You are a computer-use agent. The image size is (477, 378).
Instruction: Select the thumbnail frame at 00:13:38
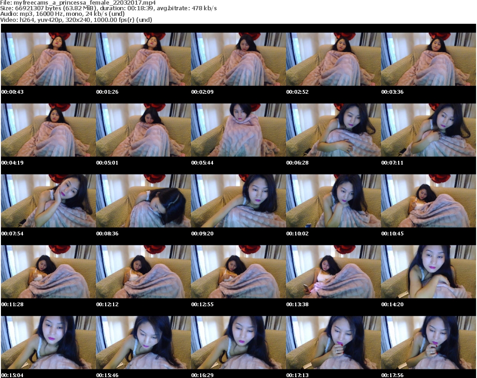point(334,272)
